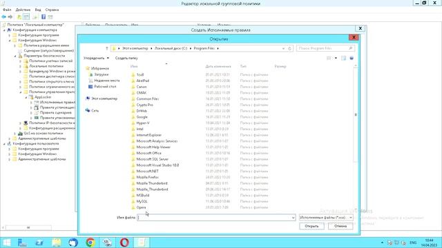Select the Microsoft Office folder name
The width and height of the screenshot is (442, 248).
(149, 153)
